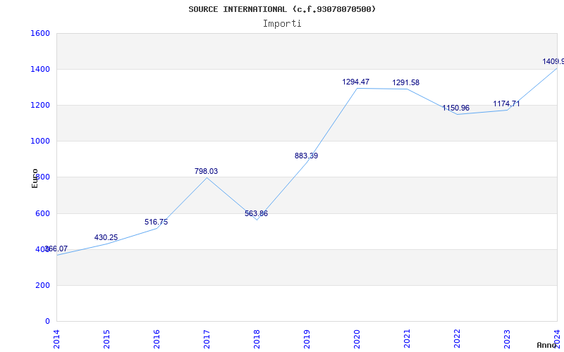Viewport: 564px width, 352px height.
Task: Click the Euro y-axis title
Action: point(35,178)
